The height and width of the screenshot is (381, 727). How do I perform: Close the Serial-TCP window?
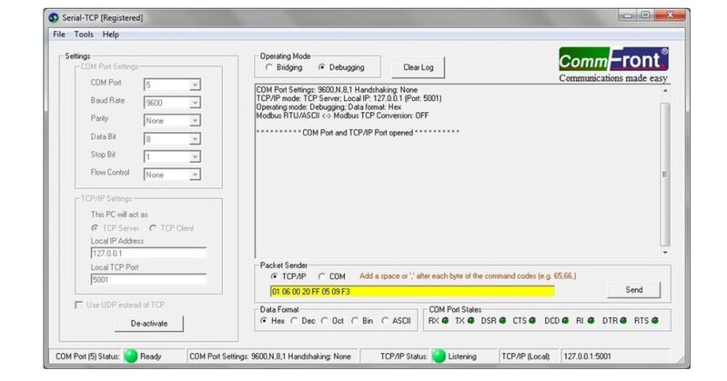(x=670, y=15)
